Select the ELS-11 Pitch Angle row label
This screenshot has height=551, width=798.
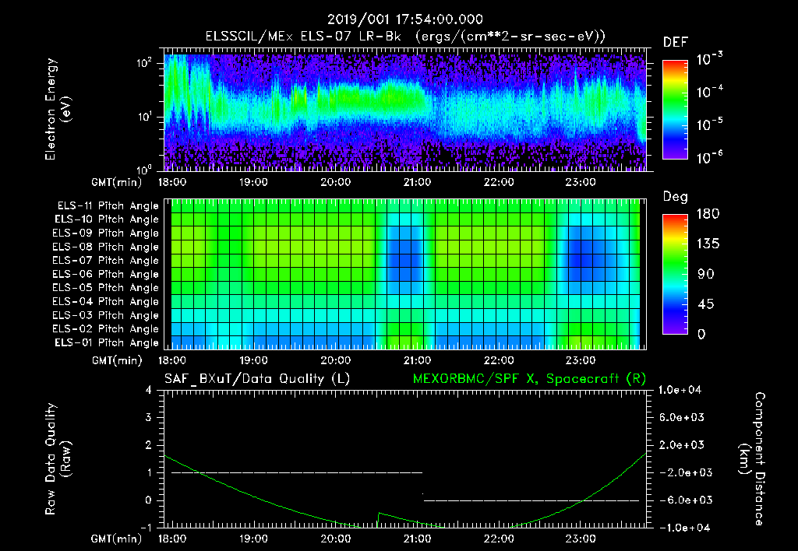108,206
